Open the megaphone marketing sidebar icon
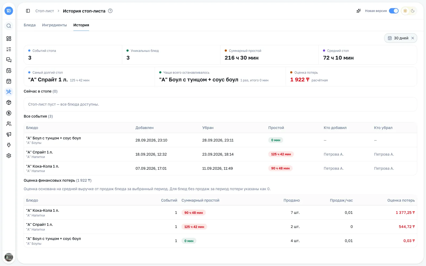The image size is (426, 266). (x=9, y=134)
